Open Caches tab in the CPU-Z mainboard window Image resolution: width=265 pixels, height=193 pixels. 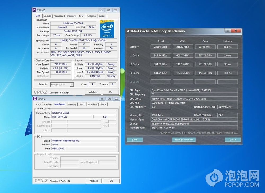click(x=48, y=104)
